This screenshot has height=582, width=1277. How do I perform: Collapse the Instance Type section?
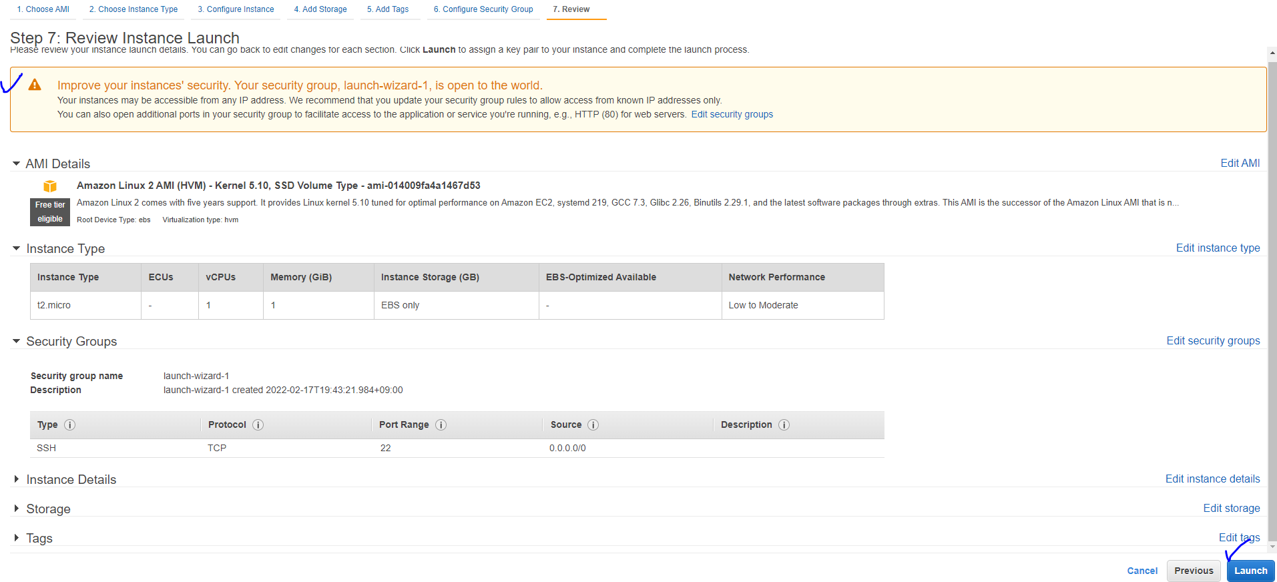[x=16, y=248]
